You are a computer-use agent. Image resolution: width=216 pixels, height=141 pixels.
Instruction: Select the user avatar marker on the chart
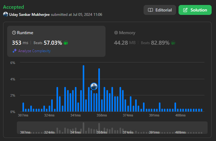(x=94, y=86)
